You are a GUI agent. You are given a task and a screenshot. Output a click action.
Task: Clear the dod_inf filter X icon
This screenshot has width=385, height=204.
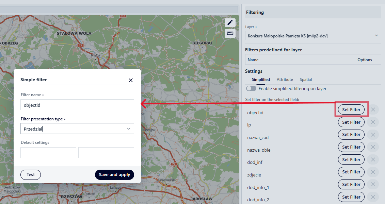[x=373, y=159]
